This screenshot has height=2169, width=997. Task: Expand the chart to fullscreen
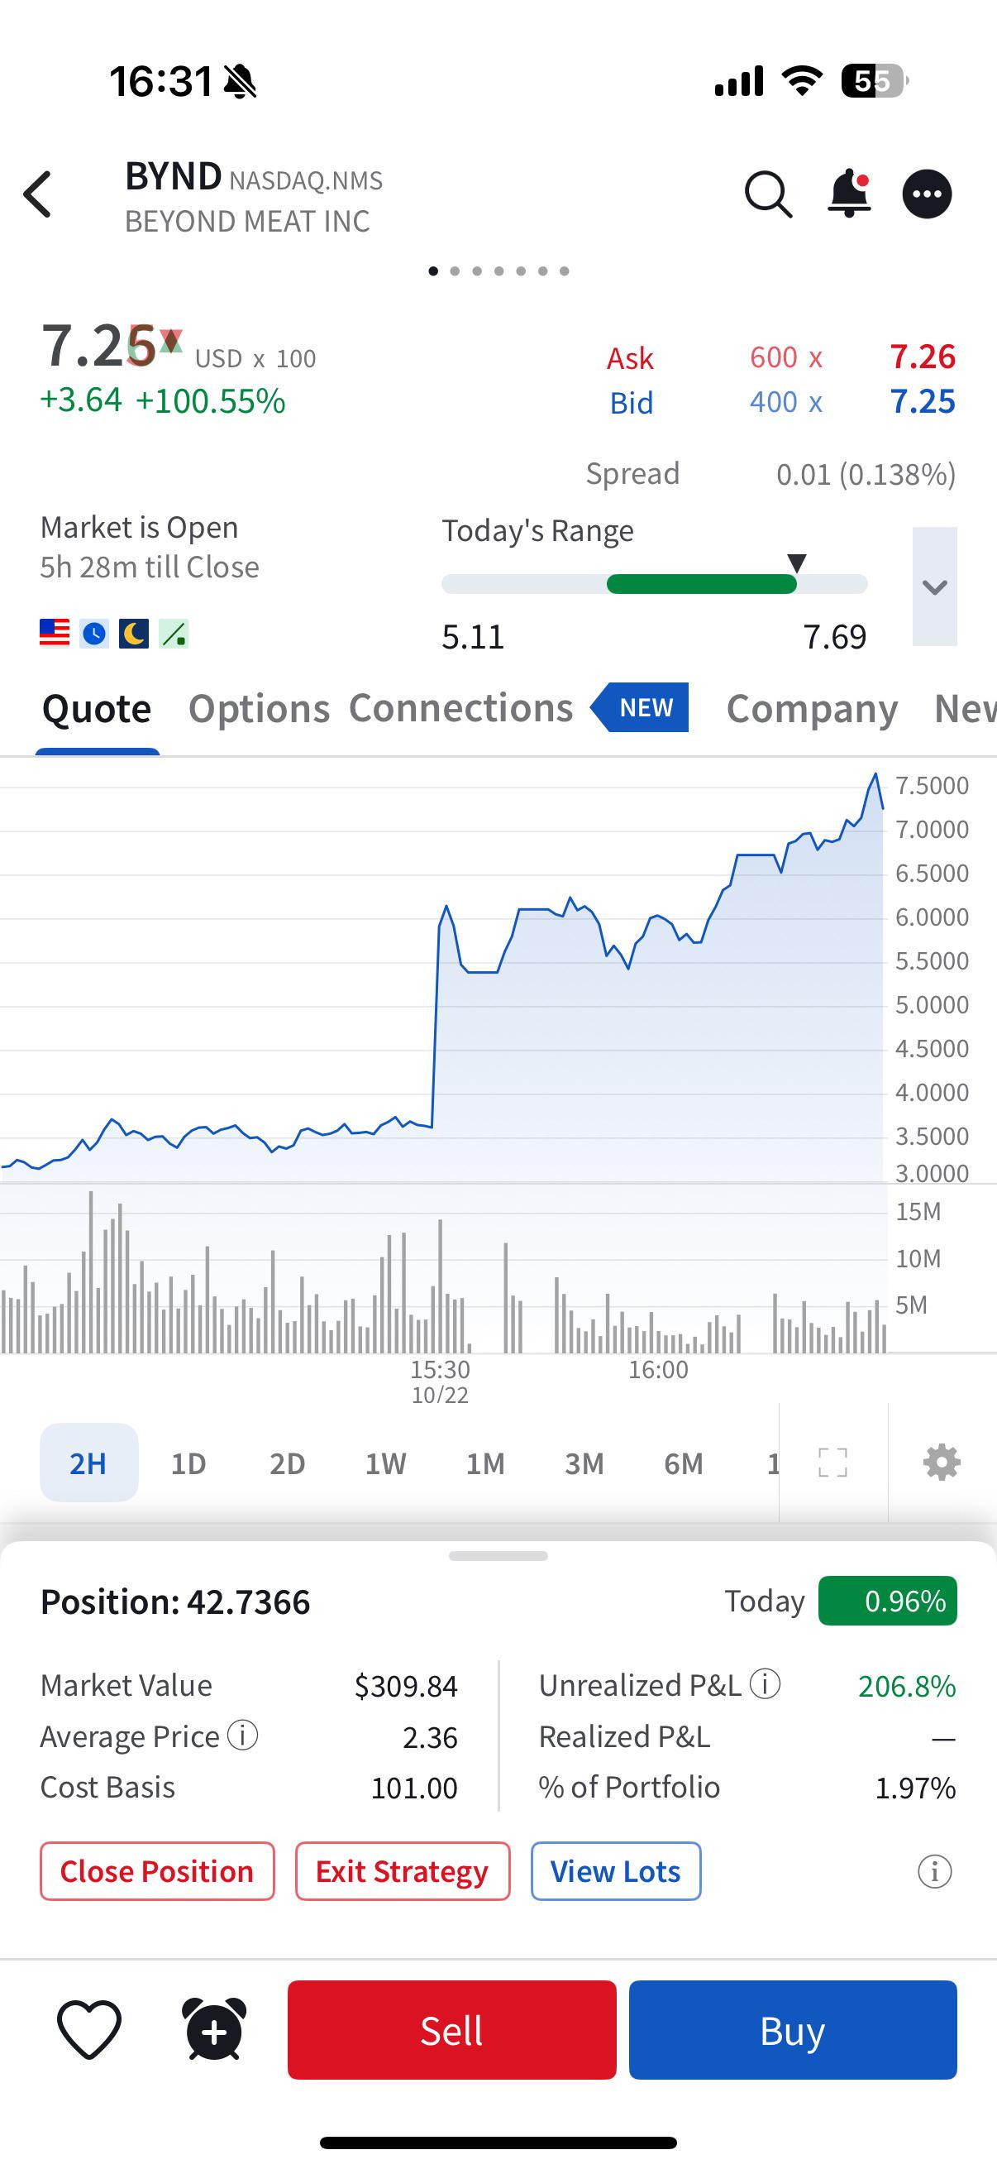[x=833, y=1463]
